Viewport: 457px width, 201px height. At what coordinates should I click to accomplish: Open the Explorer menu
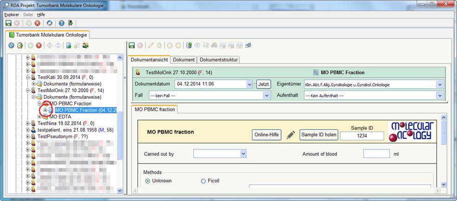point(12,15)
